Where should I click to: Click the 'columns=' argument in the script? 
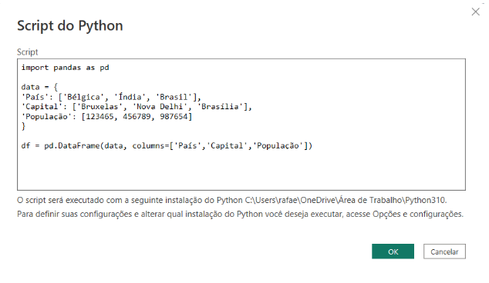tap(150, 146)
